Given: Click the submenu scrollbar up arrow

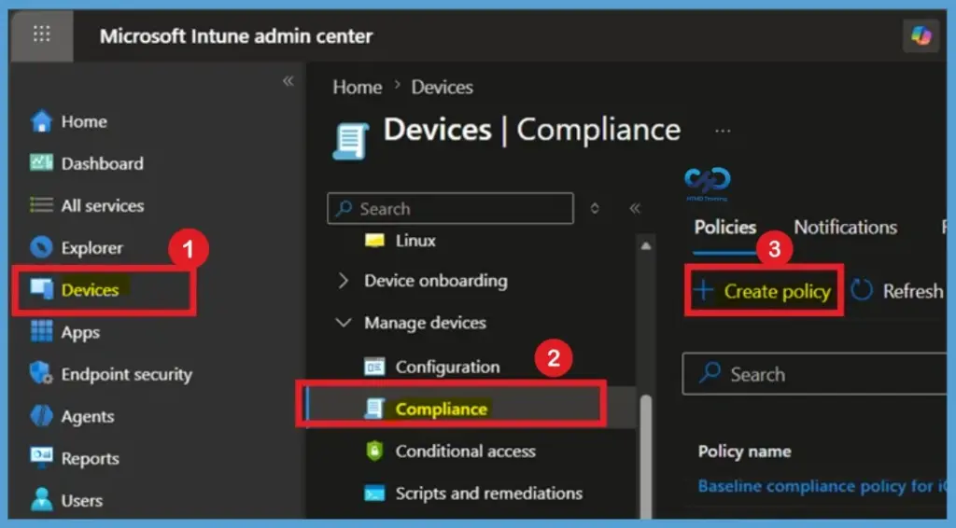Looking at the screenshot, I should tap(646, 246).
